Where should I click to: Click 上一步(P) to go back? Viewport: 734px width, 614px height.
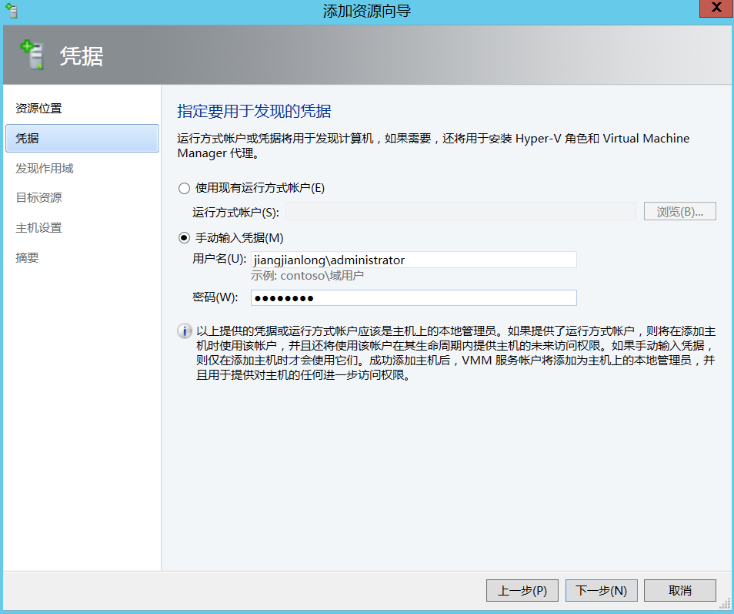[522, 591]
